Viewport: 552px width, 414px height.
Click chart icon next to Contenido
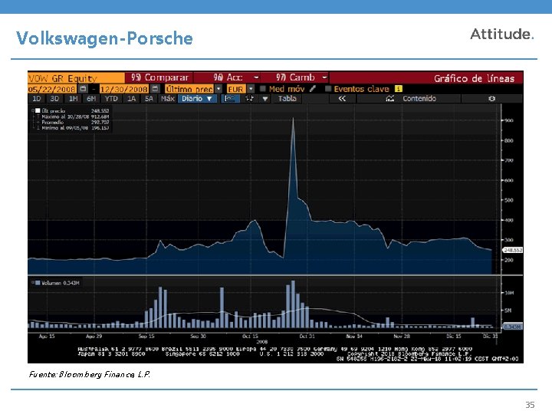click(389, 99)
